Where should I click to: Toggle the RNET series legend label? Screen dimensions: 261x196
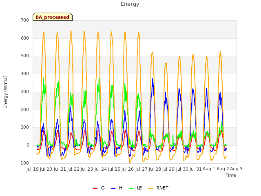(x=162, y=188)
